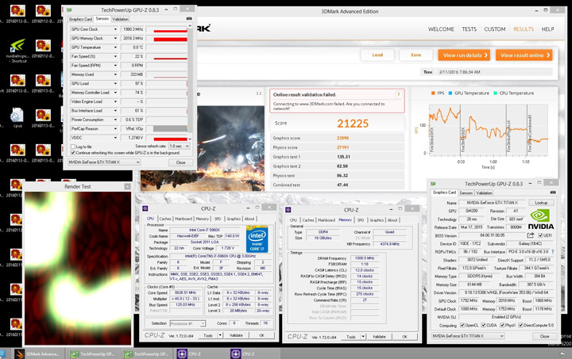Click the FPS graph in 3DMark results
This screenshot has height=359, width=572.
(x=489, y=129)
